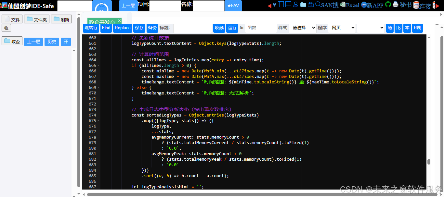The width and height of the screenshot is (444, 197).
Task: Click the 收藏 bookmark button
Action: pos(219,28)
